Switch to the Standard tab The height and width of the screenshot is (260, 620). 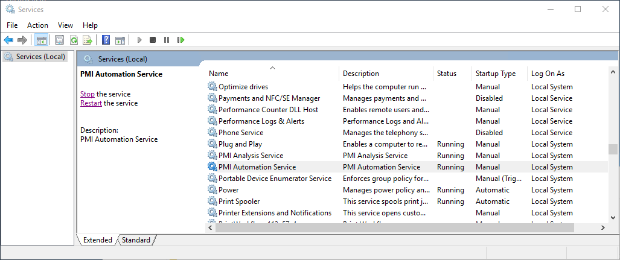[136, 240]
